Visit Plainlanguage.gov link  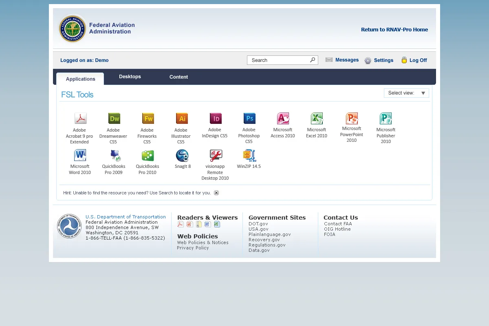(x=270, y=234)
